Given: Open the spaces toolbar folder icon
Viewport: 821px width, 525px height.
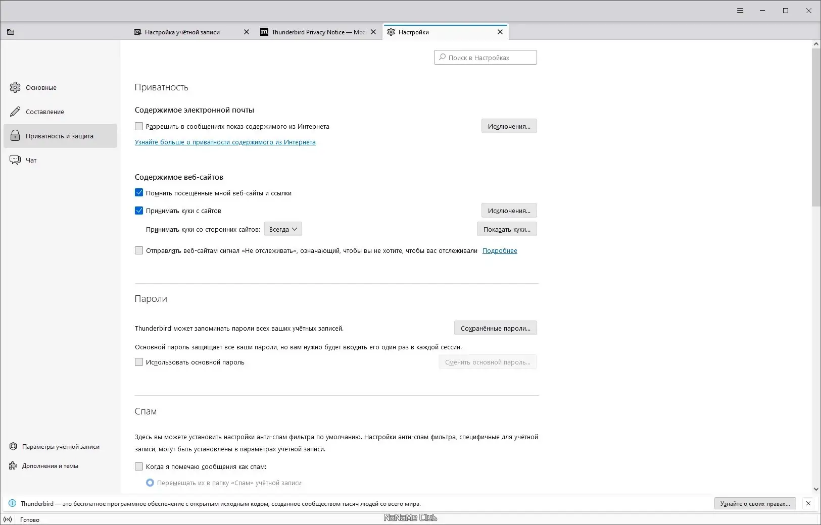Looking at the screenshot, I should pyautogui.click(x=11, y=32).
